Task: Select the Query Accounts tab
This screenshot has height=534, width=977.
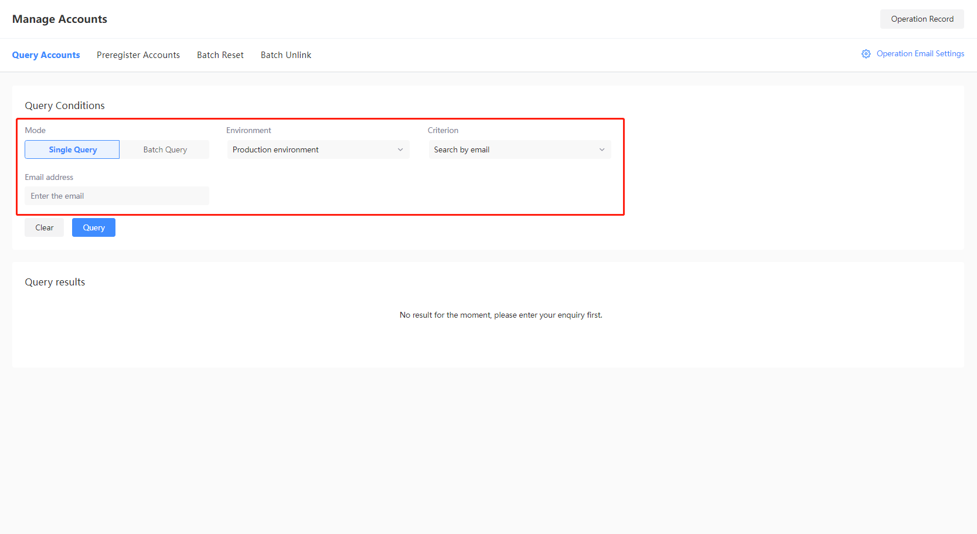Action: pyautogui.click(x=46, y=55)
